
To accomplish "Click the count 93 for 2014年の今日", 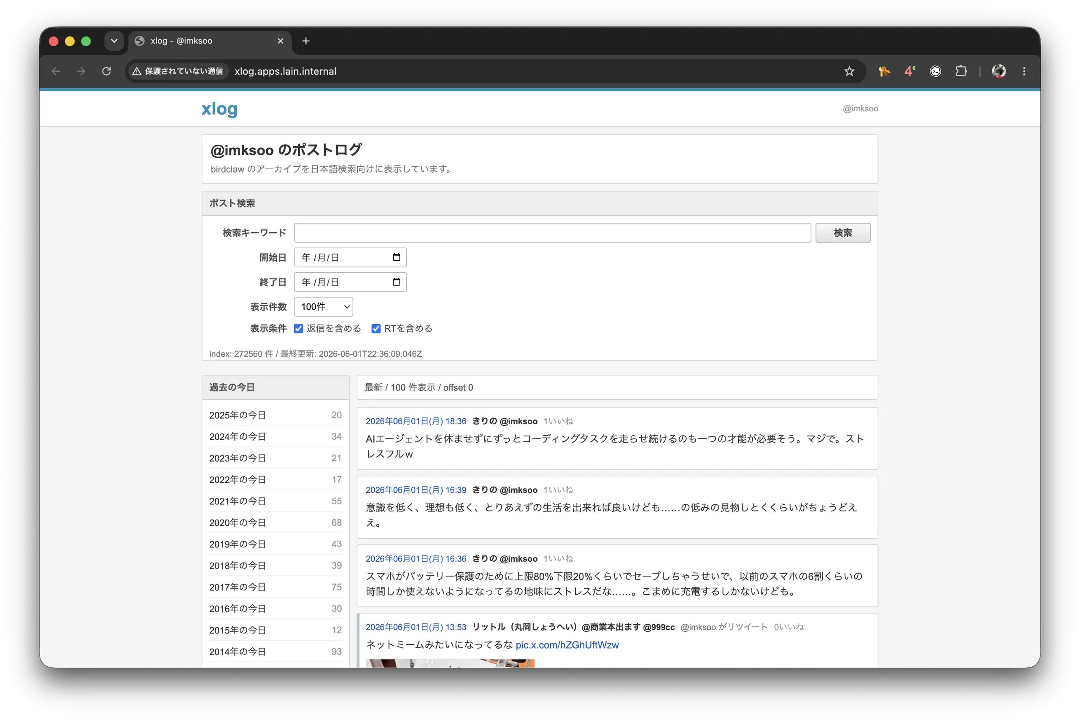I will [x=336, y=652].
